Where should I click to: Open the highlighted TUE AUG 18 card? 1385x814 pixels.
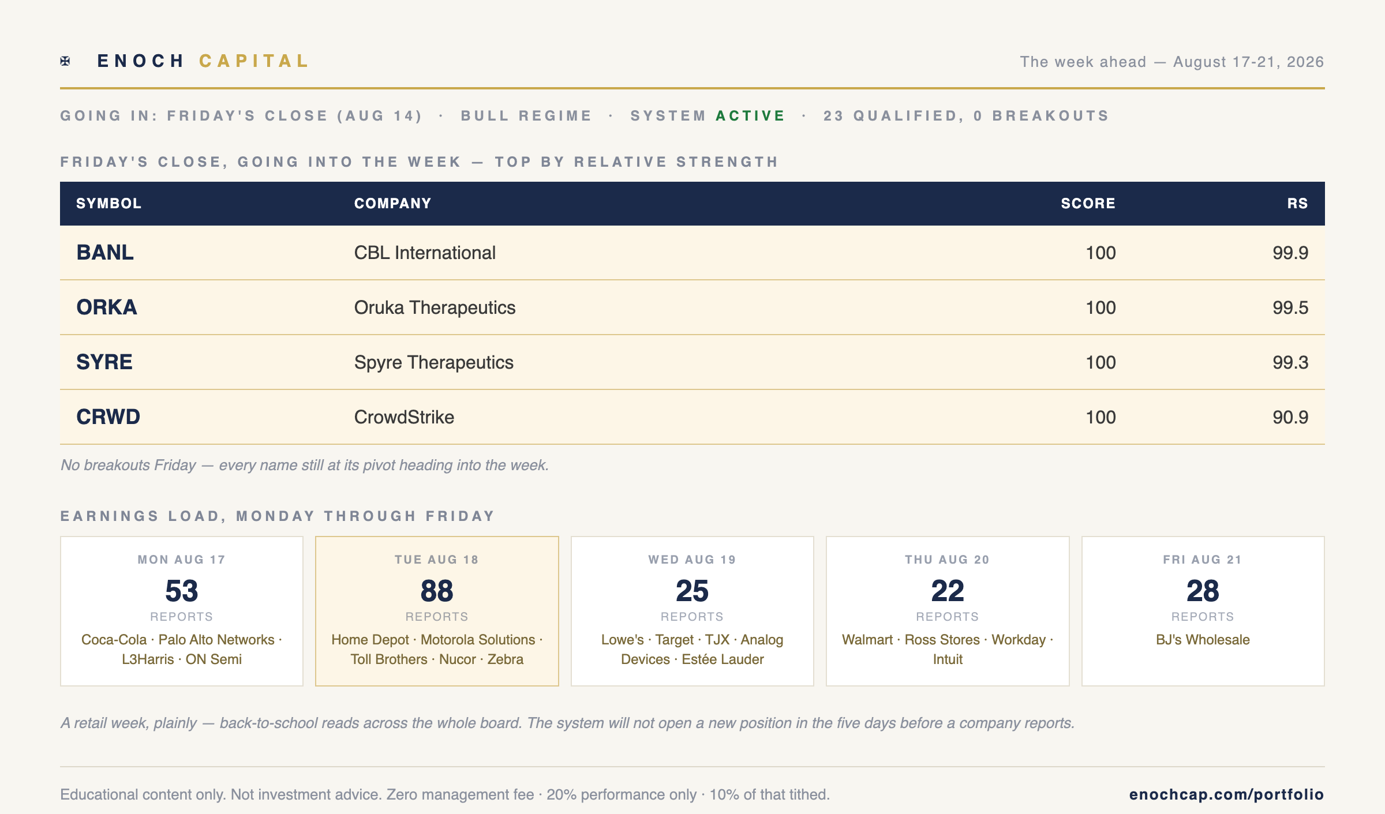click(437, 611)
